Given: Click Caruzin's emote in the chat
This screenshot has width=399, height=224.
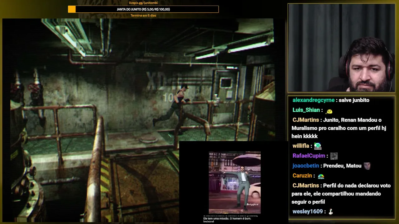Looking at the screenshot, I should click(321, 176).
